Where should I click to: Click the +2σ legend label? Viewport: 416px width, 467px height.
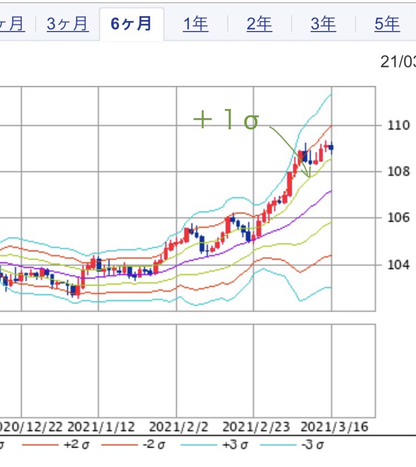[x=76, y=445]
